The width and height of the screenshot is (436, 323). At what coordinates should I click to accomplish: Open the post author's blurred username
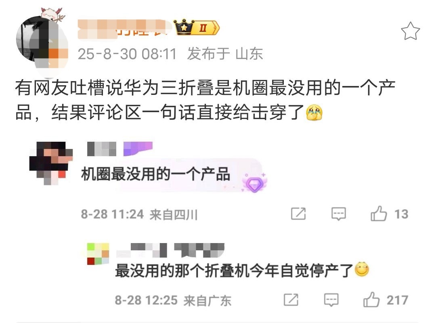pyautogui.click(x=125, y=29)
